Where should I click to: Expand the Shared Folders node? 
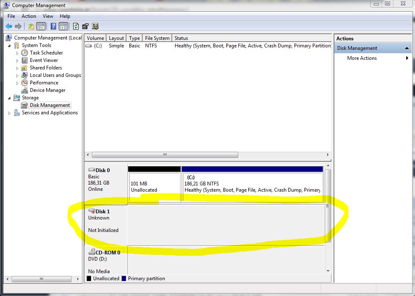click(x=17, y=68)
